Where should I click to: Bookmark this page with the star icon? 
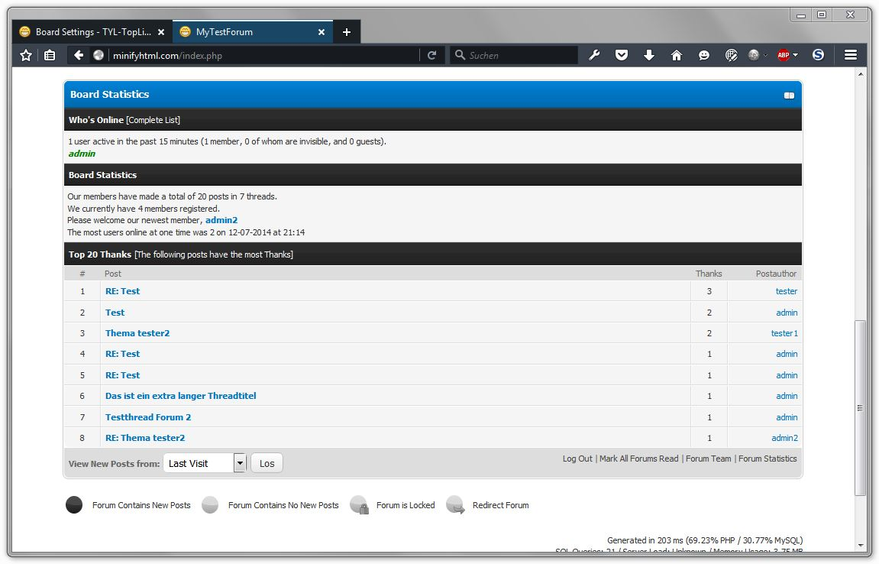(x=26, y=55)
